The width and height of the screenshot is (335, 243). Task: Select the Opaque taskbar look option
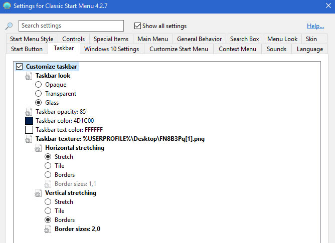point(39,85)
